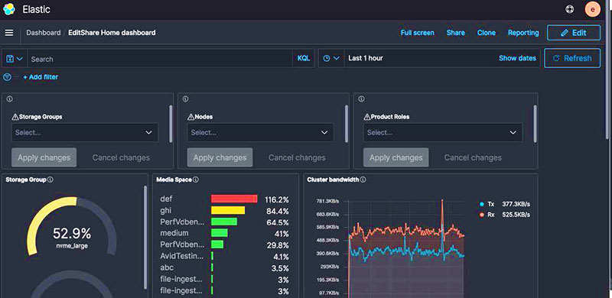Click Add filter link
This screenshot has width=612, height=298.
pyautogui.click(x=41, y=77)
